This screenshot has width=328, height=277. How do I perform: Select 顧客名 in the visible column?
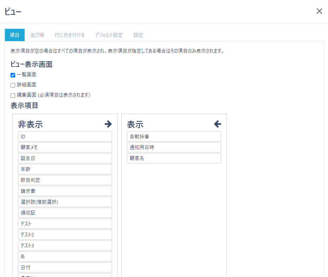[174, 158]
